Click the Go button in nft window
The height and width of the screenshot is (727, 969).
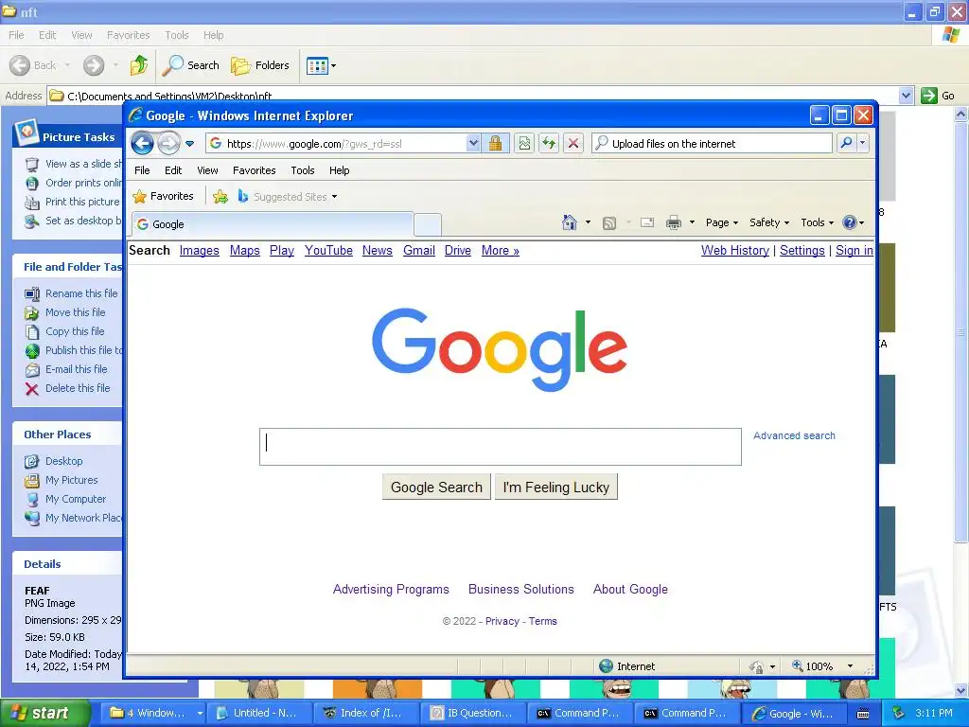click(x=938, y=96)
